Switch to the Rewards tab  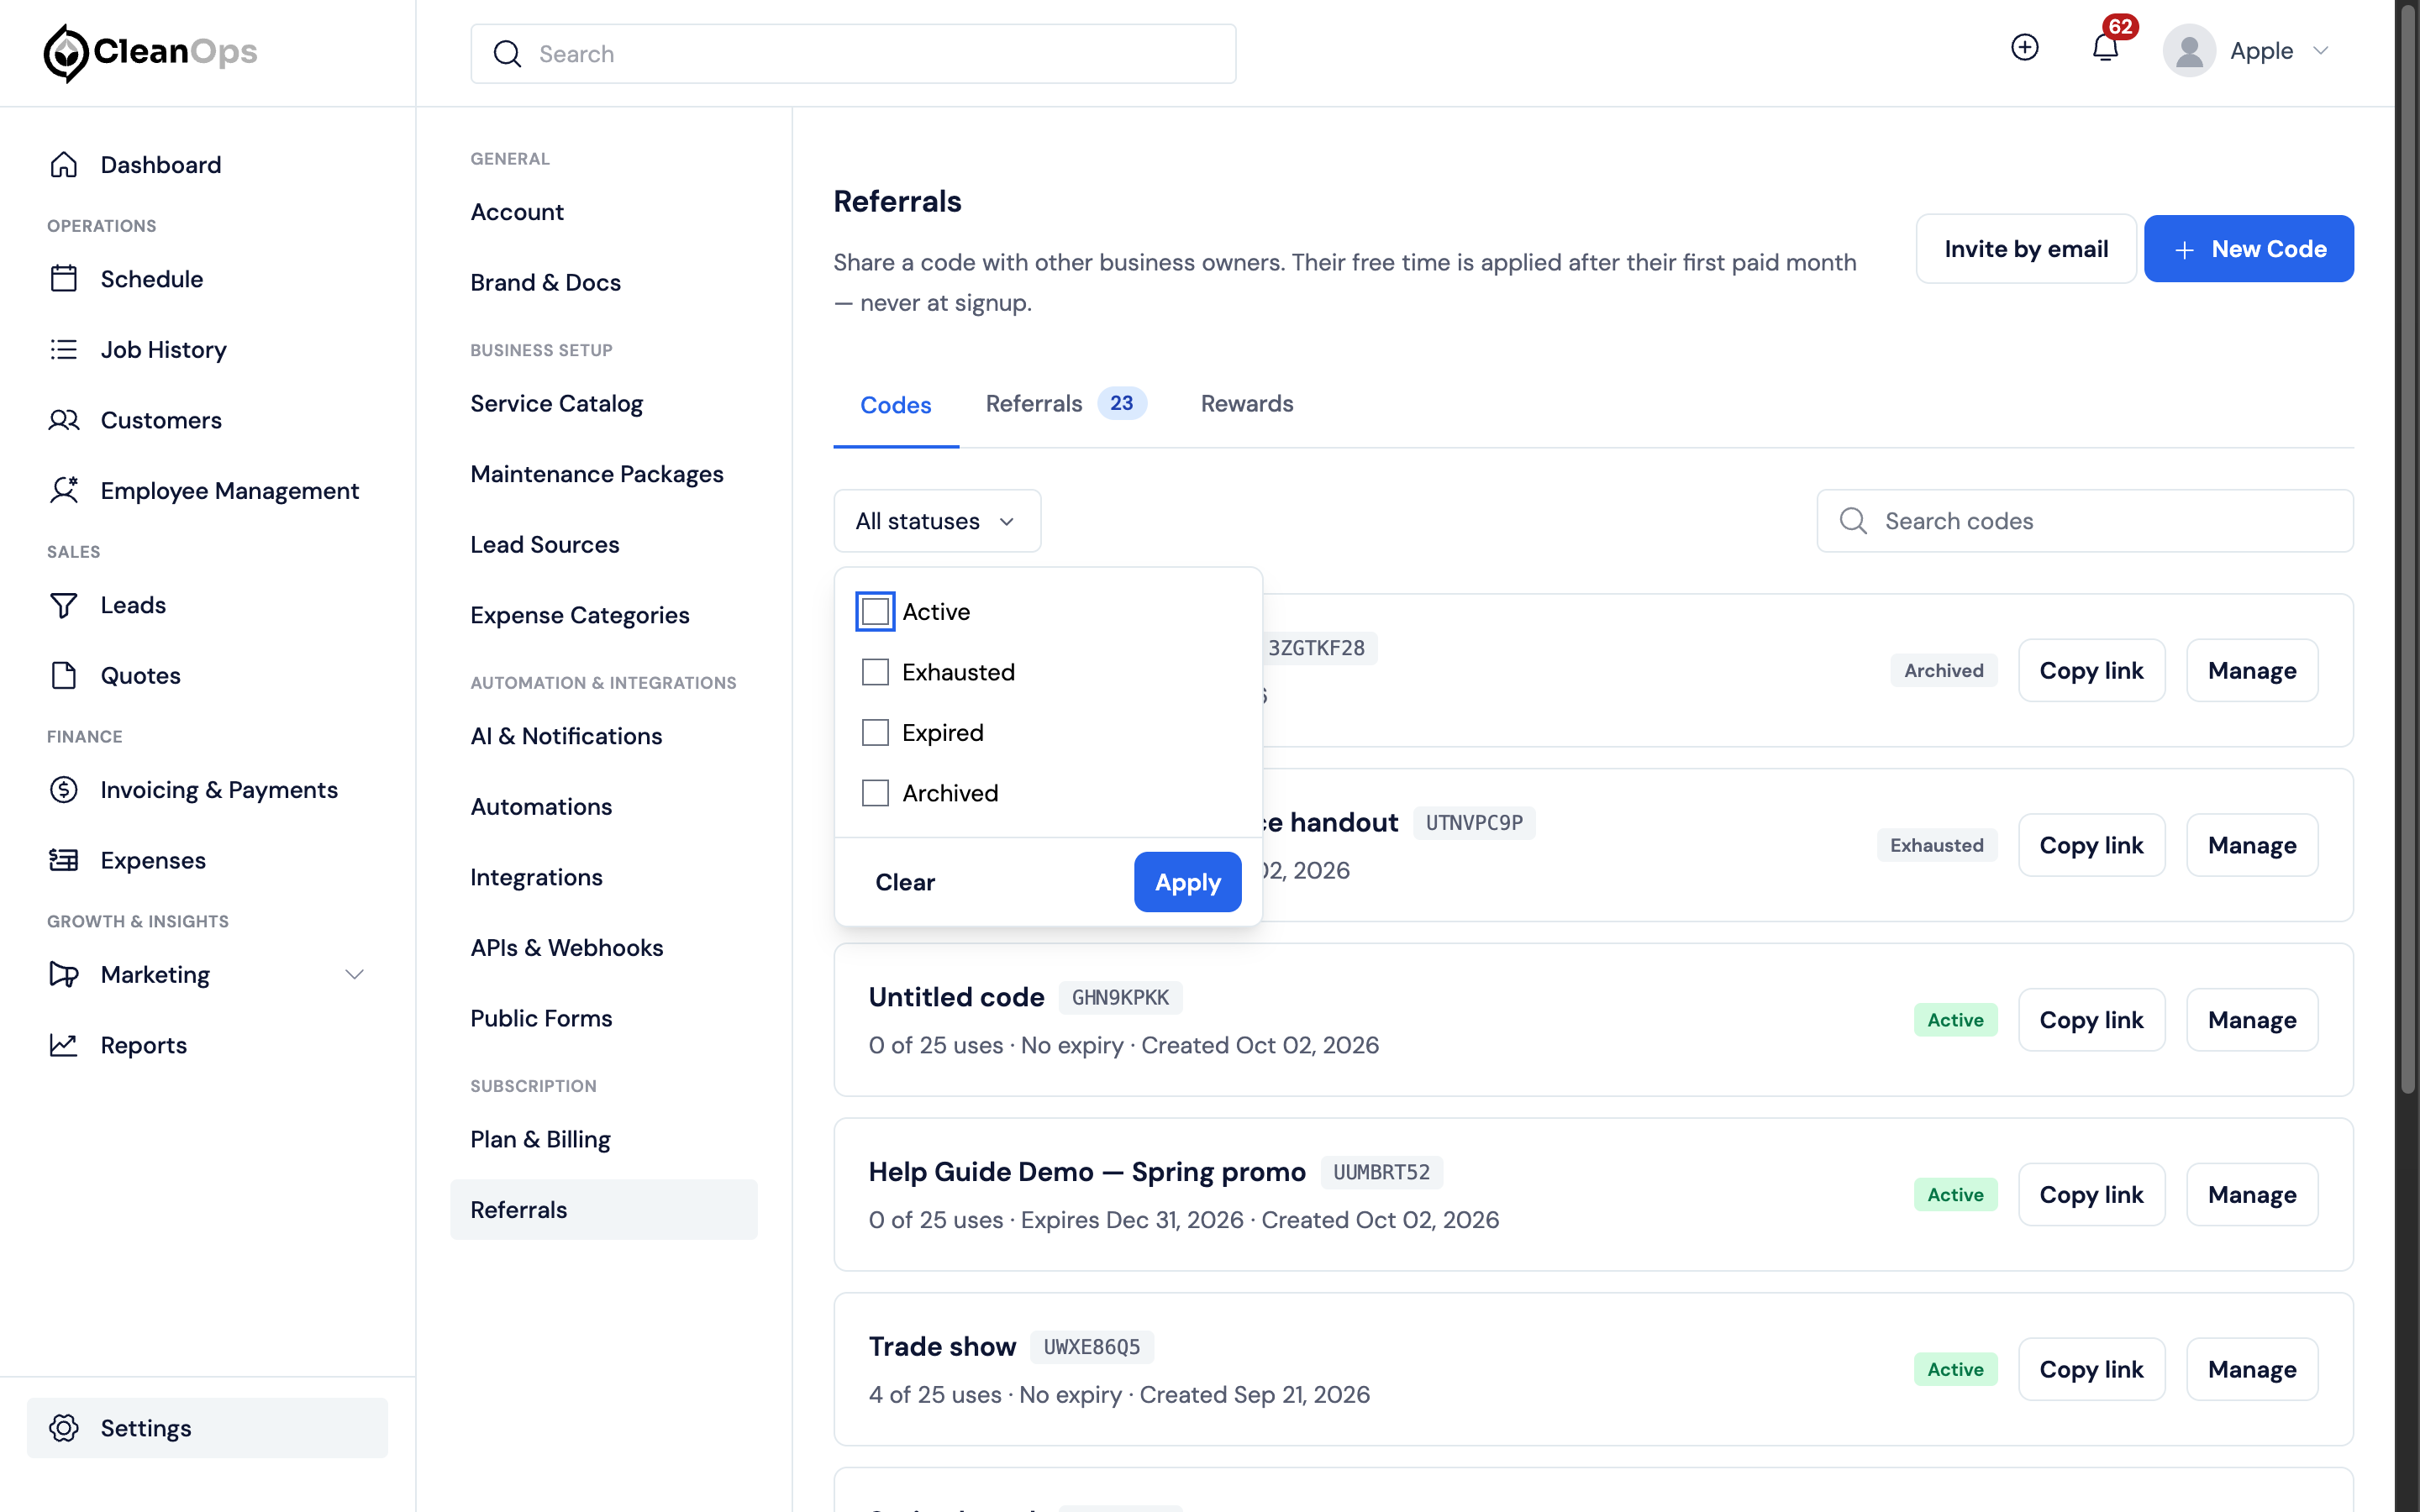(1247, 404)
